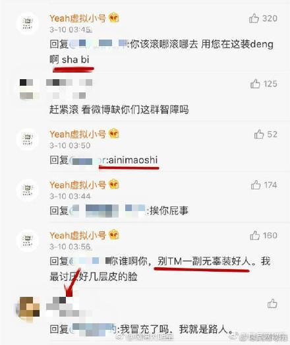Open Yeah虚拟小号 username on 03:44 comment
Viewport: 290px width, 345px height.
point(77,185)
